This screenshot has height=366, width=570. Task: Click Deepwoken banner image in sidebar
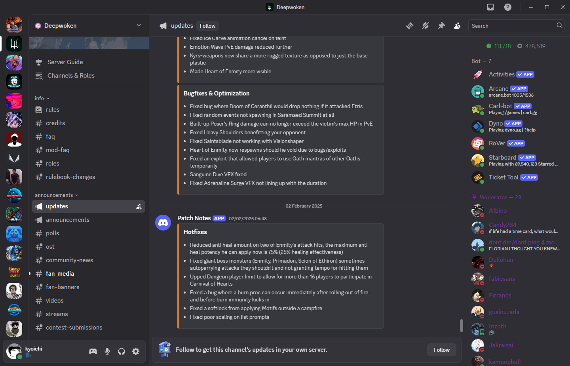pyautogui.click(x=89, y=43)
